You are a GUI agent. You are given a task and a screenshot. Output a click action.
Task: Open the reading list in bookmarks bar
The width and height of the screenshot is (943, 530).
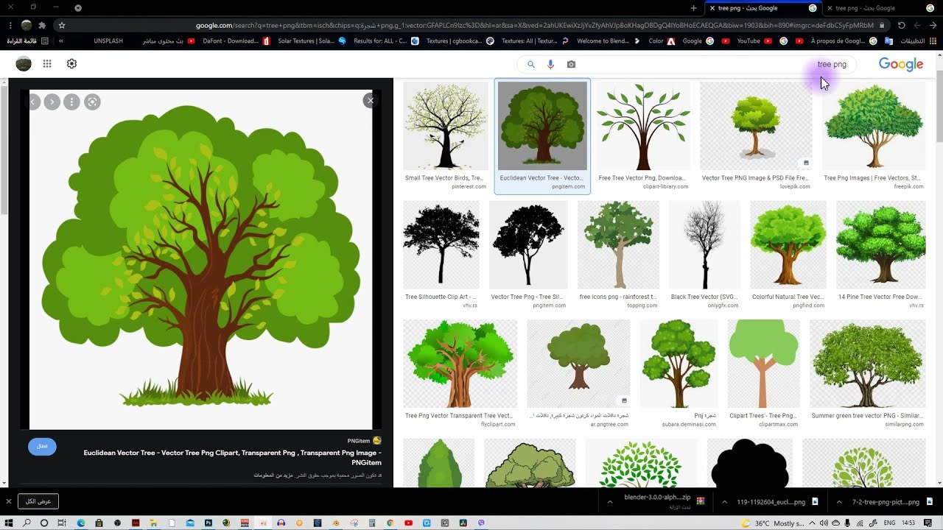[28, 41]
